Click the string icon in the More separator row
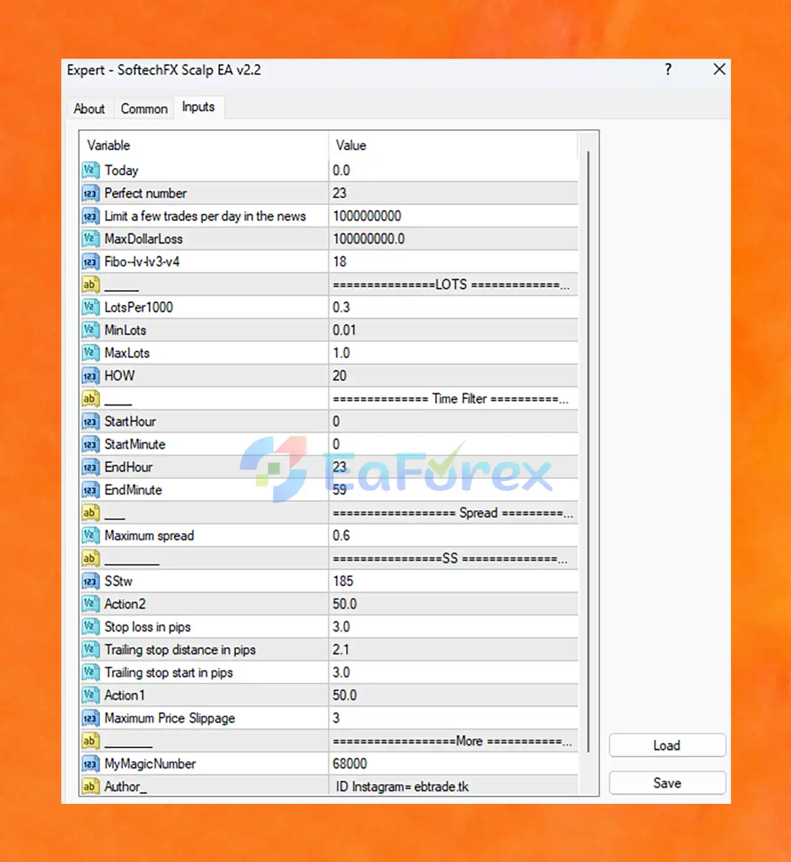791x862 pixels. point(90,741)
